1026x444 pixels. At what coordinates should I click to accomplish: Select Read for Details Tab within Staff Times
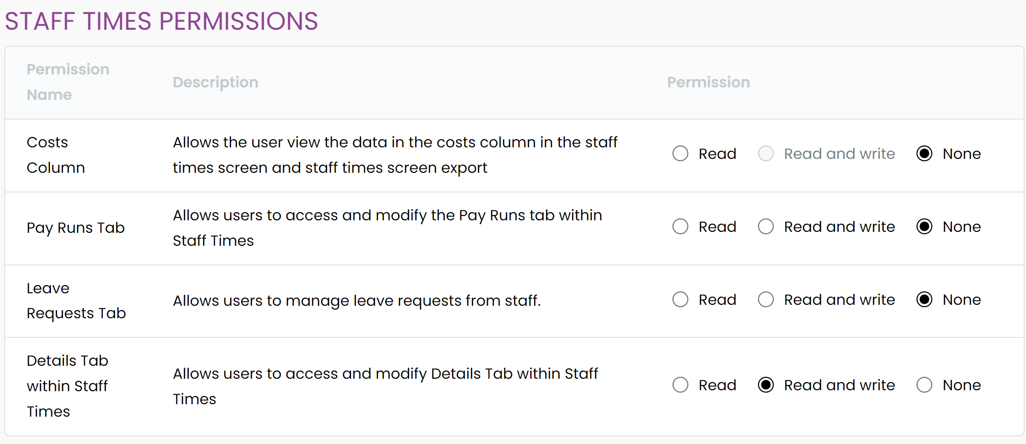coord(680,385)
